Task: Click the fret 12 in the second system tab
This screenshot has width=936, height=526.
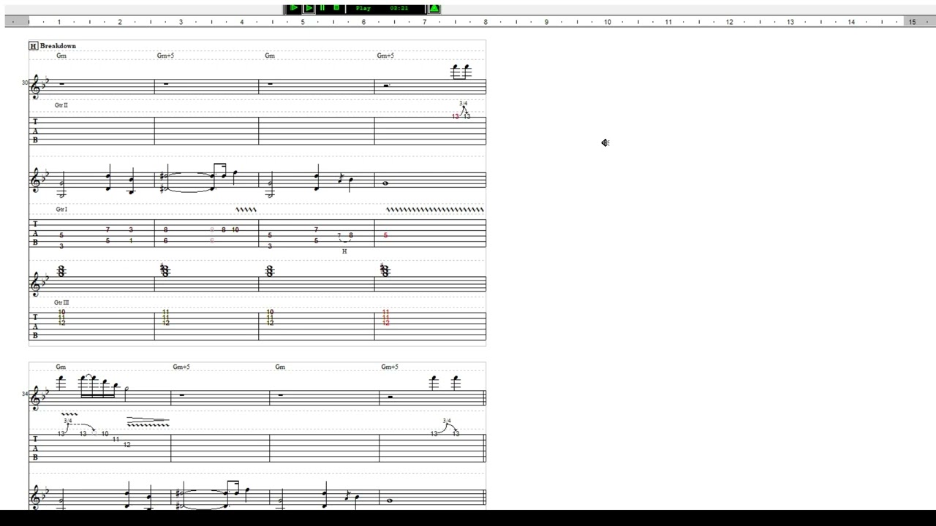Action: click(127, 445)
